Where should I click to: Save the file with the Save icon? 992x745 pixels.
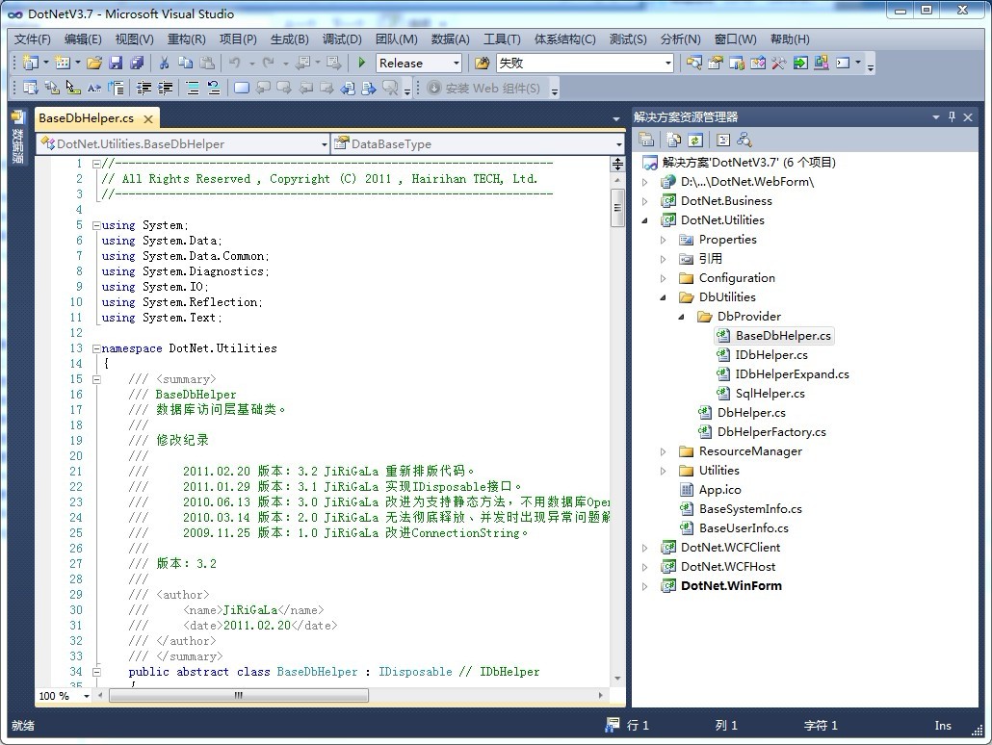[x=116, y=63]
